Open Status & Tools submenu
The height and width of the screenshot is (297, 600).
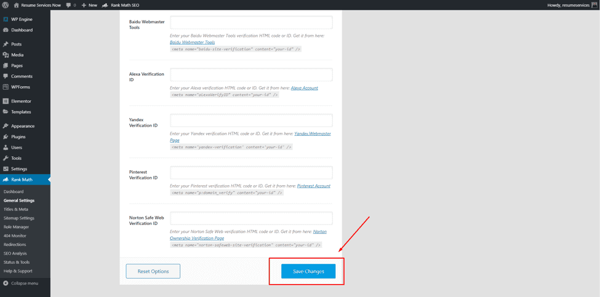pos(17,262)
